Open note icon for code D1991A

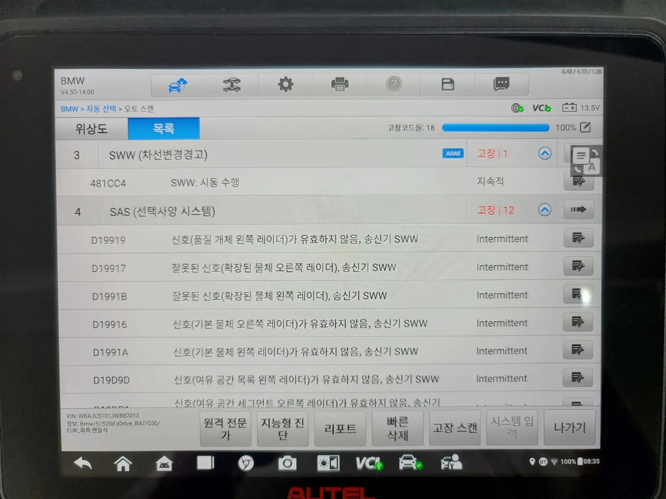[x=578, y=350]
